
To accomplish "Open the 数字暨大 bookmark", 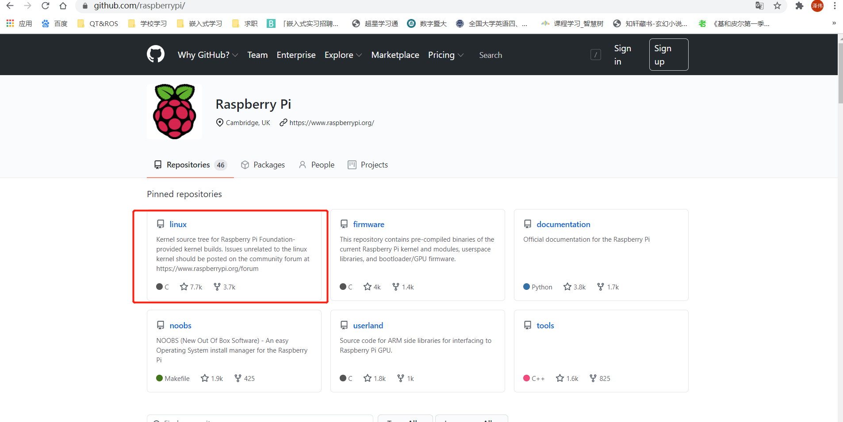I will point(427,23).
